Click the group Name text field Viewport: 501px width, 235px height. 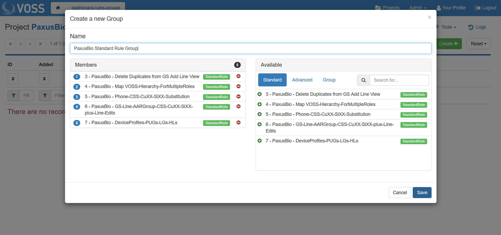[x=251, y=48]
